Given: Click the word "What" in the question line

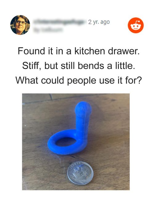Looking at the screenshot, I should pos(27,80).
